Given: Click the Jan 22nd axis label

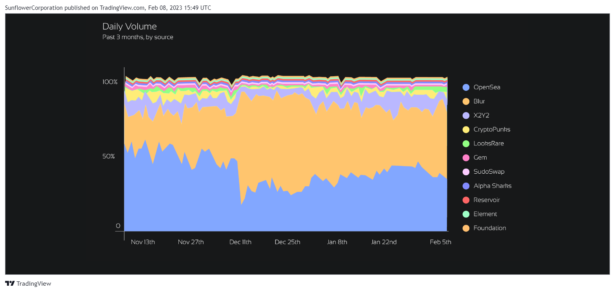Looking at the screenshot, I should [384, 242].
